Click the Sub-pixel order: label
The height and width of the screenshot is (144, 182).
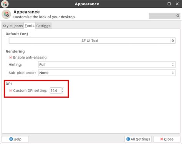pyautogui.click(x=22, y=73)
